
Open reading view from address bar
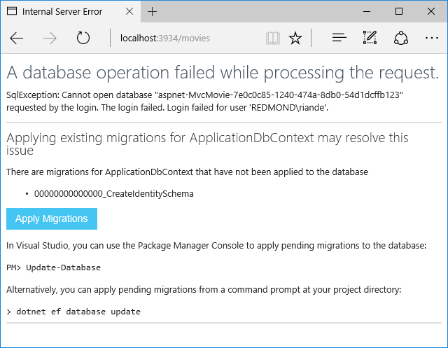[x=273, y=38]
